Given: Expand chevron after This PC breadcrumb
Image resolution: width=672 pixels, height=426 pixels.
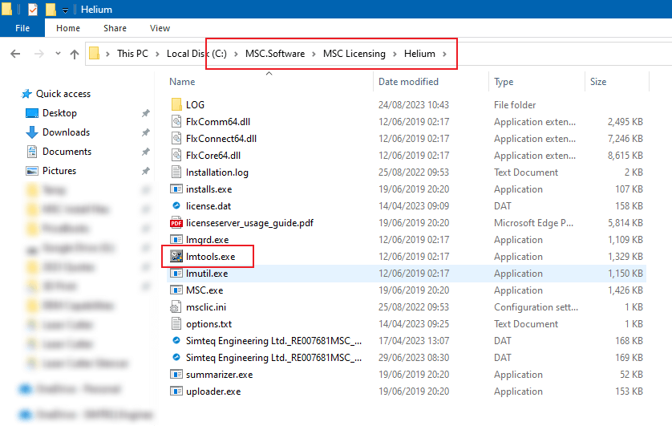Looking at the screenshot, I should tap(158, 55).
